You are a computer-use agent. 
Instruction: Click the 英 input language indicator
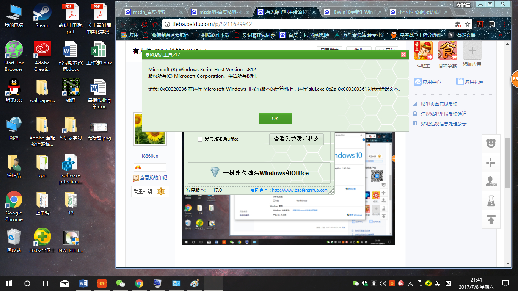pyautogui.click(x=437, y=283)
